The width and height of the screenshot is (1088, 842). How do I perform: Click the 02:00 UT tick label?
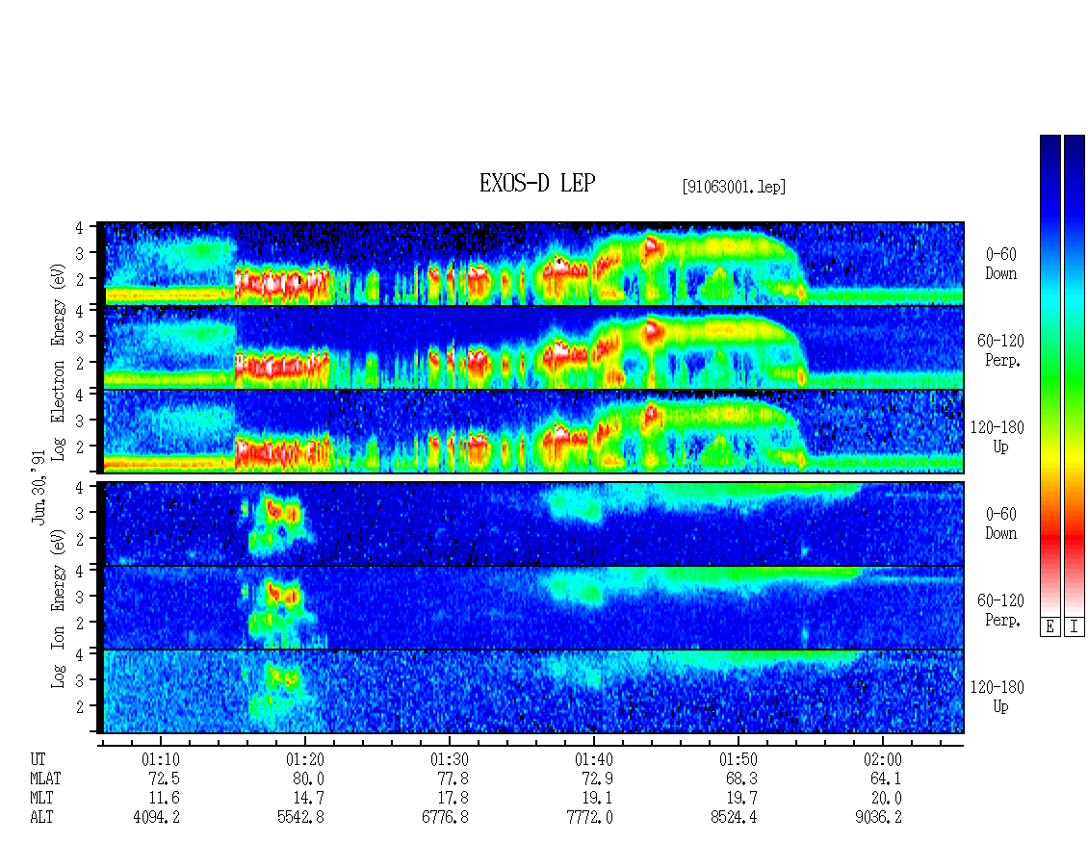click(882, 759)
